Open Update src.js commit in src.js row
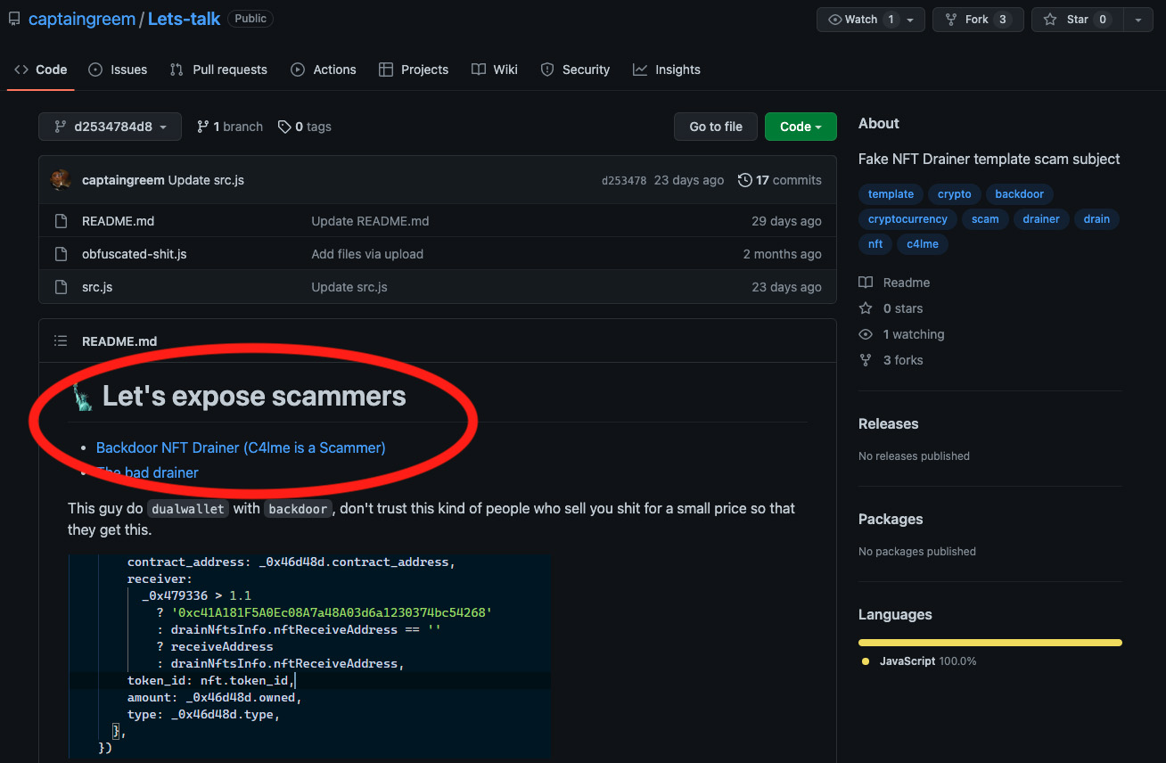Viewport: 1166px width, 763px height. 349,287
